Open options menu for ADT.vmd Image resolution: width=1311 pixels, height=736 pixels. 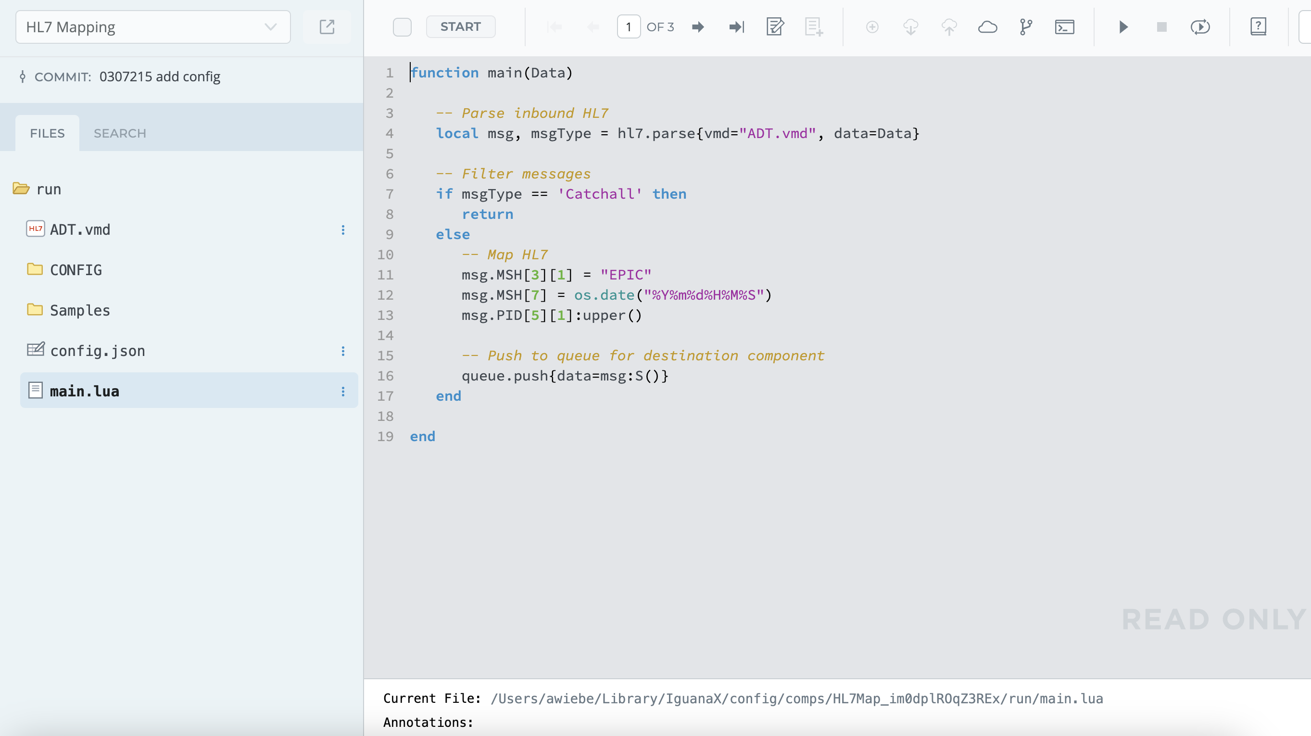click(x=343, y=230)
